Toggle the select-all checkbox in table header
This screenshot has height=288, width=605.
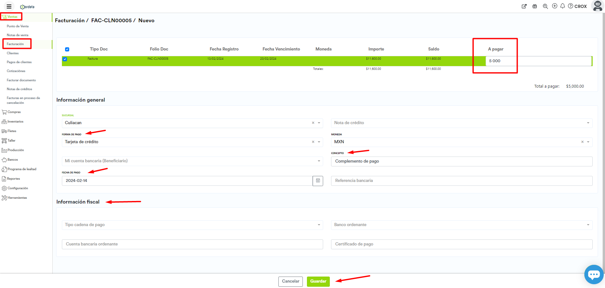coord(67,49)
